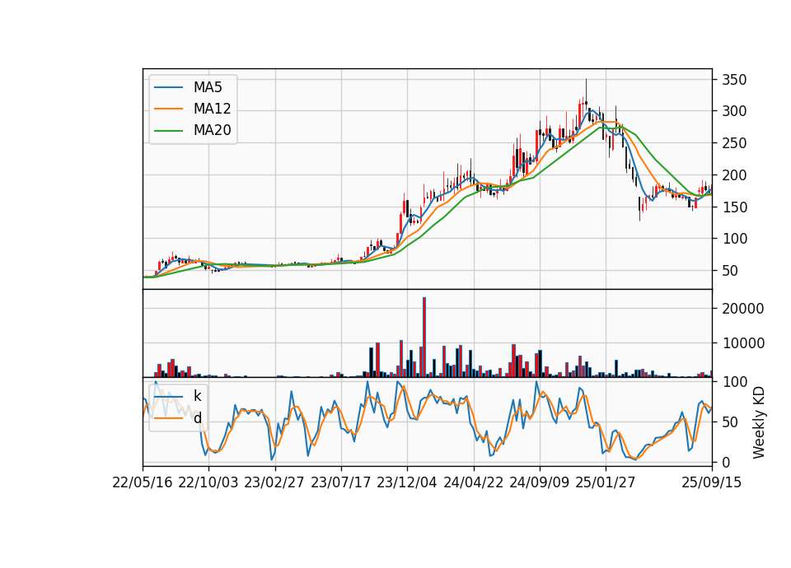
Task: Select the 23/12/04 date label
Action: (x=407, y=482)
